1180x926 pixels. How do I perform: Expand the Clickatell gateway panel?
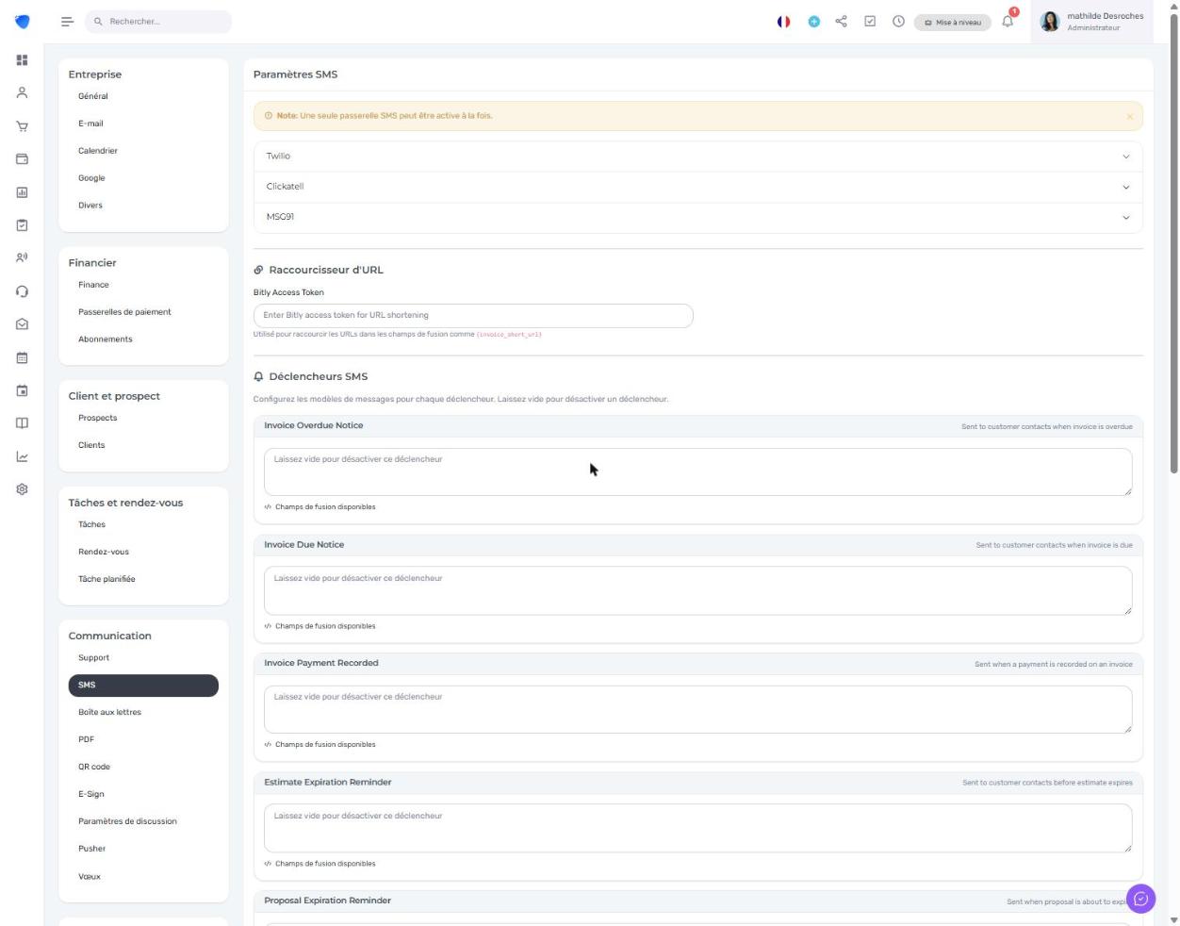click(697, 187)
